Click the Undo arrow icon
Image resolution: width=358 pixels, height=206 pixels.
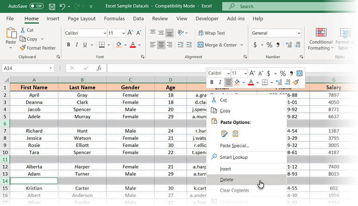coord(62,6)
